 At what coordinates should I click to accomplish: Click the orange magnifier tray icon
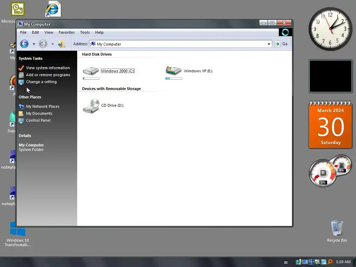tap(330, 262)
